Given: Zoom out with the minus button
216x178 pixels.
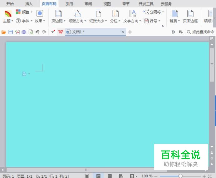Looking at the screenshot, I should click(x=156, y=176).
